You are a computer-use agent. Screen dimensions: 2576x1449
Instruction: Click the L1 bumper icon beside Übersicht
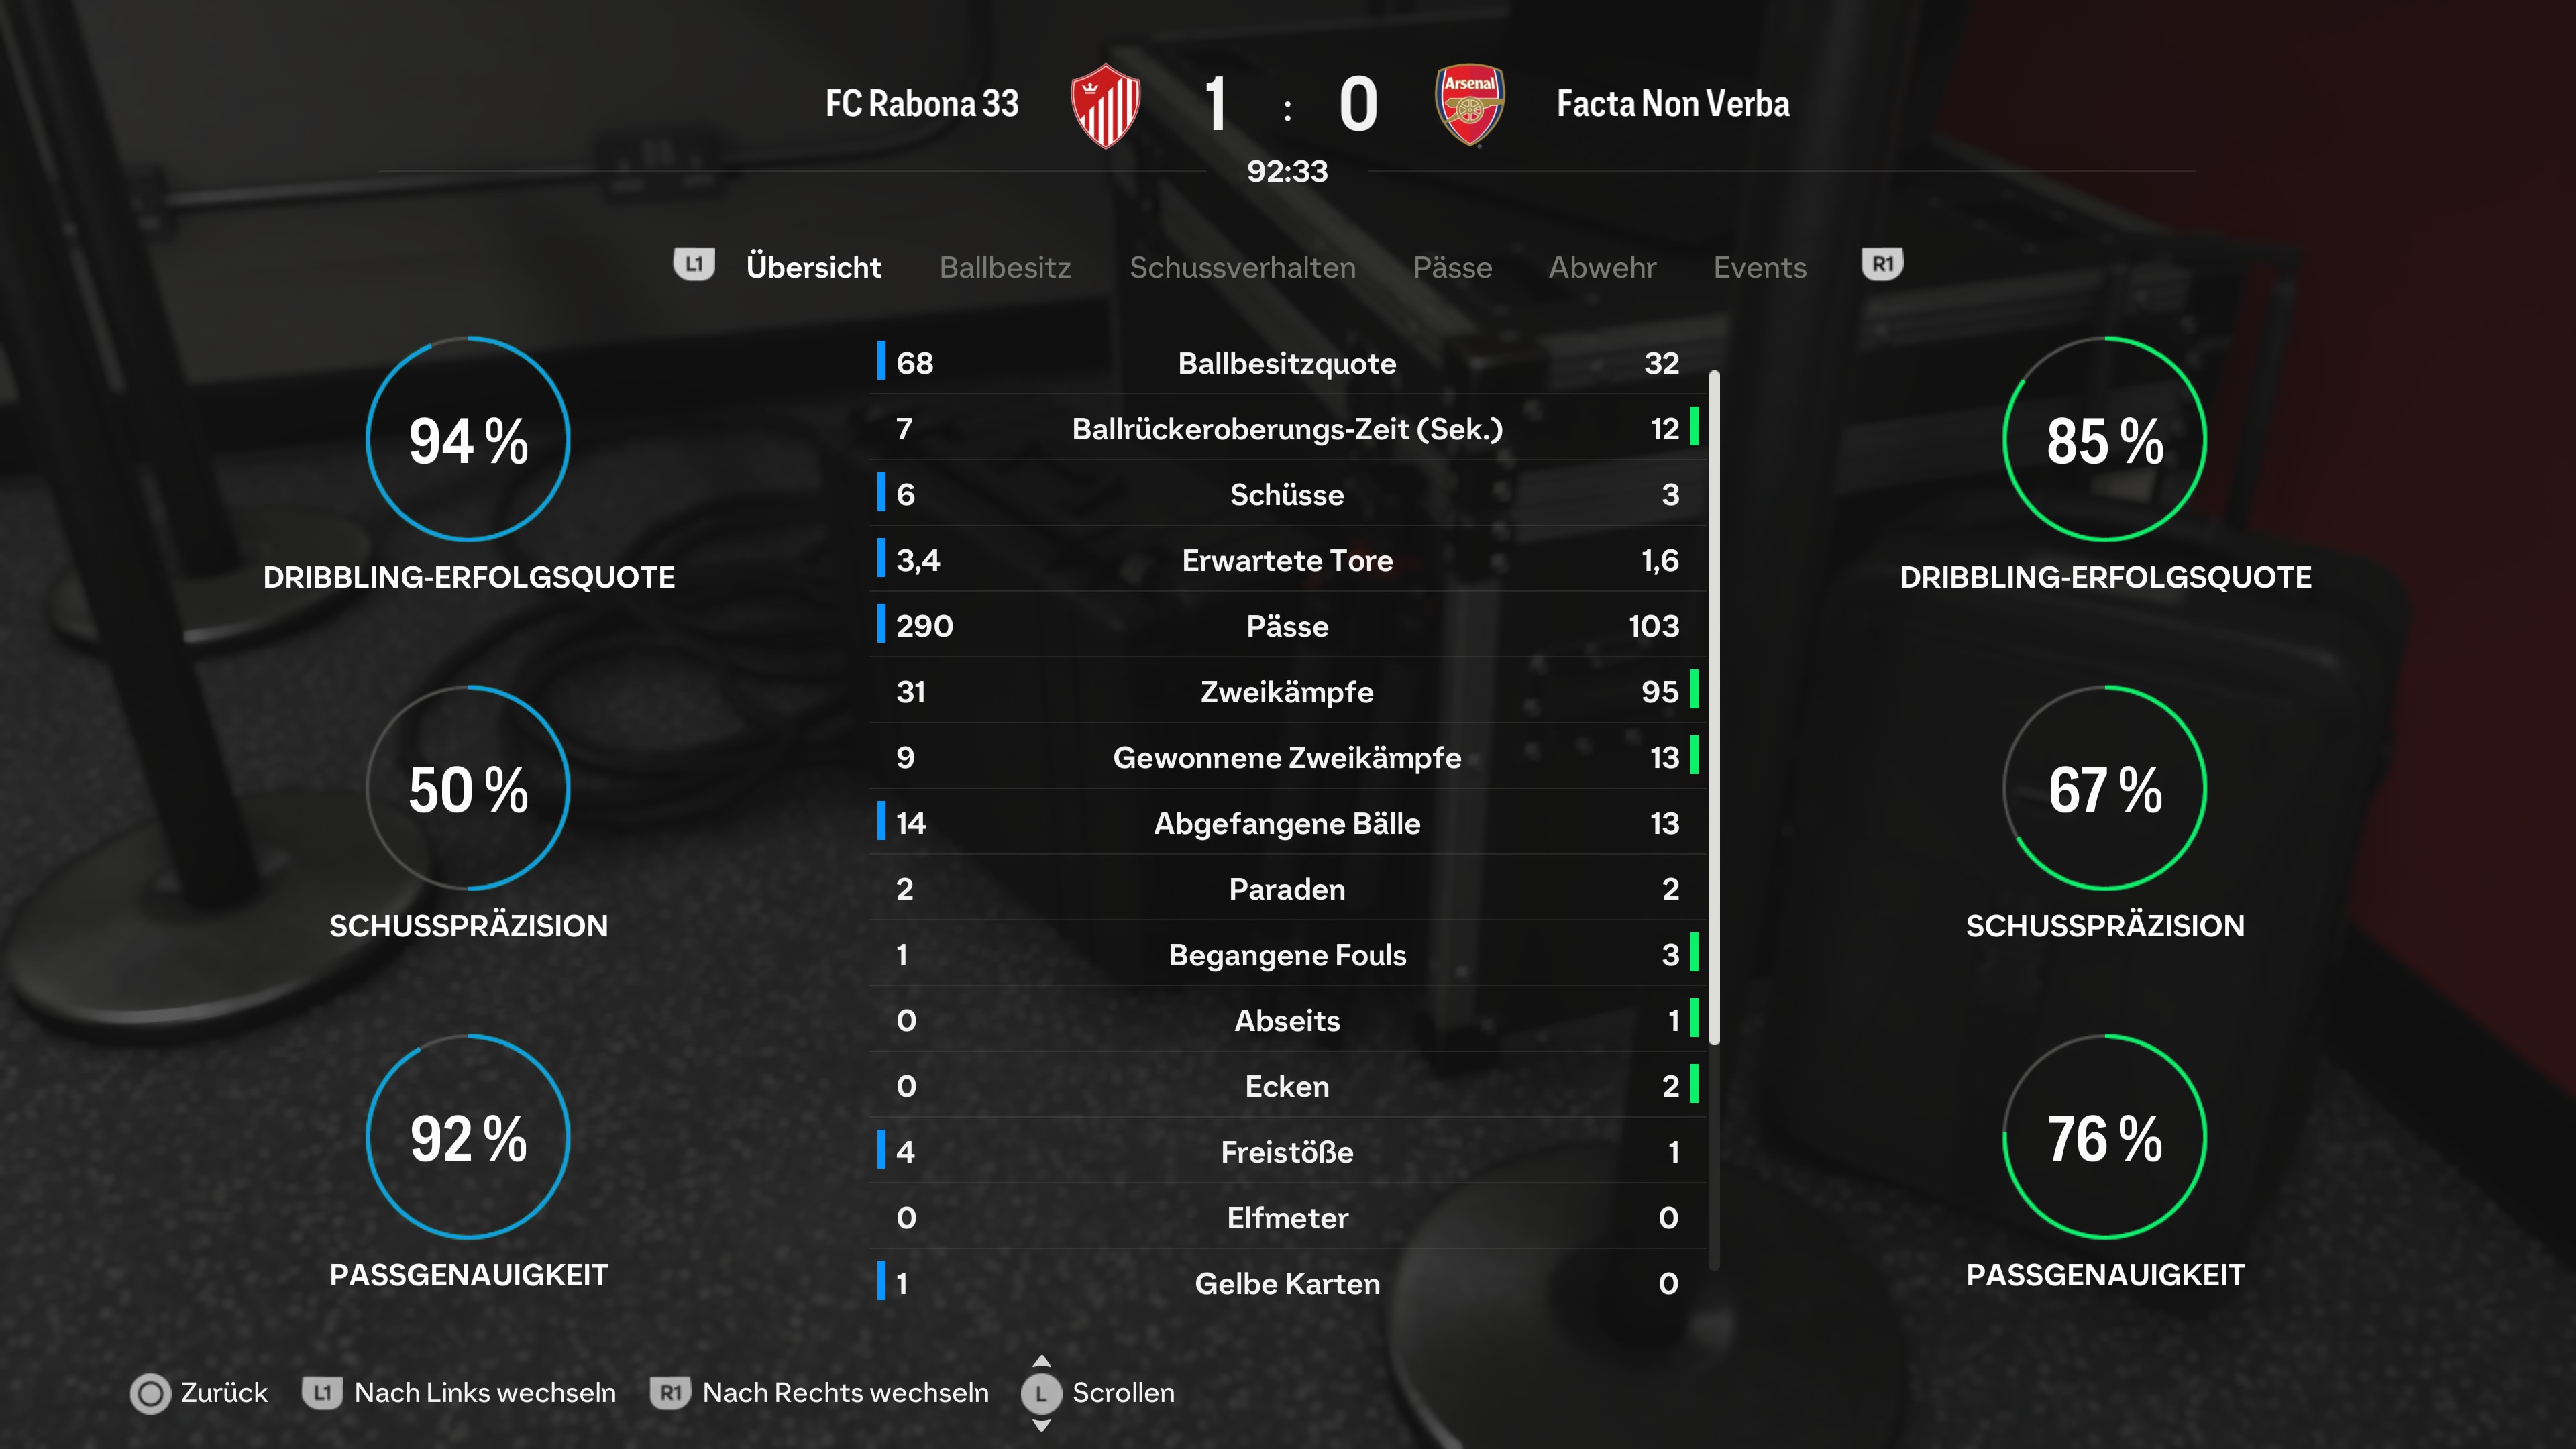point(694,265)
